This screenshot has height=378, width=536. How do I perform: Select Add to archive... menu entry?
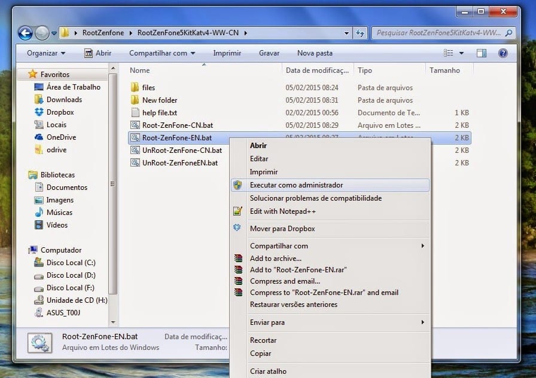(x=275, y=259)
